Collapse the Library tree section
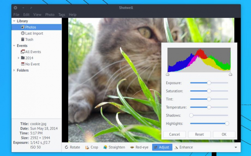The image size is (251, 156). (14, 21)
